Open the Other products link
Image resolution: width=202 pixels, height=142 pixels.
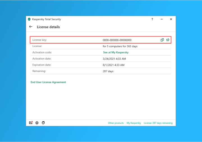click(116, 123)
